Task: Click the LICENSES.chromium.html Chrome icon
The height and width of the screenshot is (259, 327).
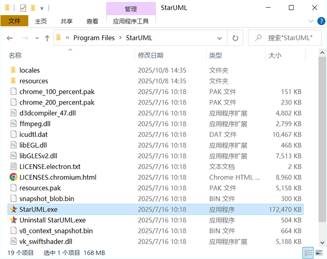Action: (14, 177)
